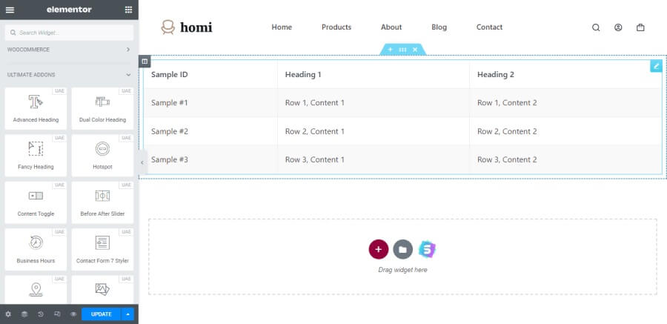The width and height of the screenshot is (667, 324).
Task: Select the Fancy Heading widget
Action: [x=36, y=156]
